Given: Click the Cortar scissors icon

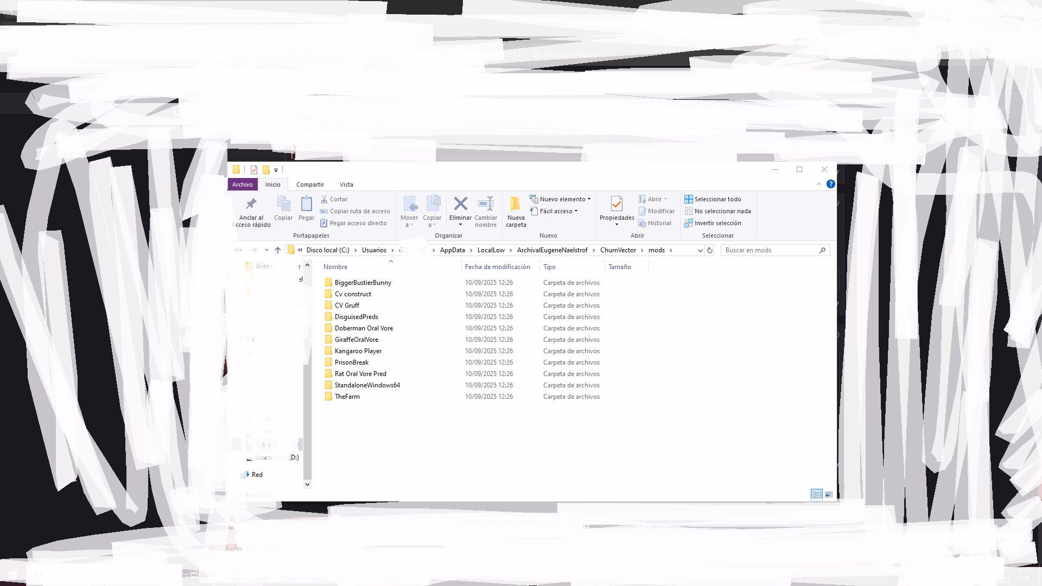Looking at the screenshot, I should 324,199.
